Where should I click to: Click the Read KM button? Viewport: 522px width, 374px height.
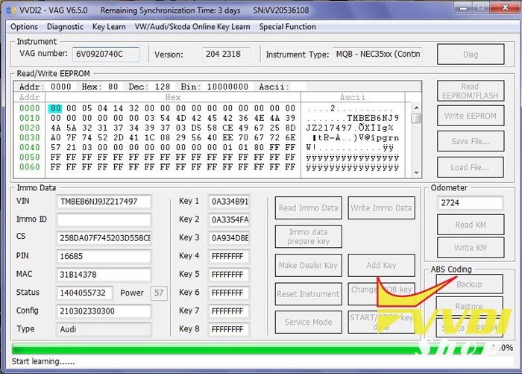click(x=471, y=225)
